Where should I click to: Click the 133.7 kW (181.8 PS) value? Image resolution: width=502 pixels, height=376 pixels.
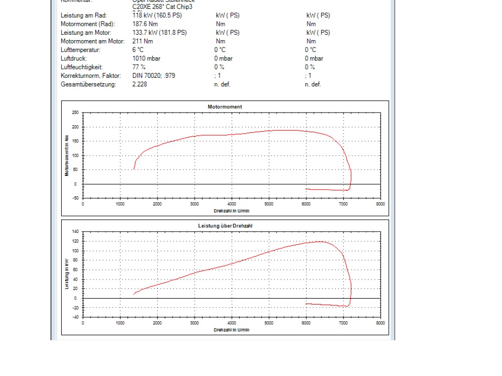tap(159, 33)
